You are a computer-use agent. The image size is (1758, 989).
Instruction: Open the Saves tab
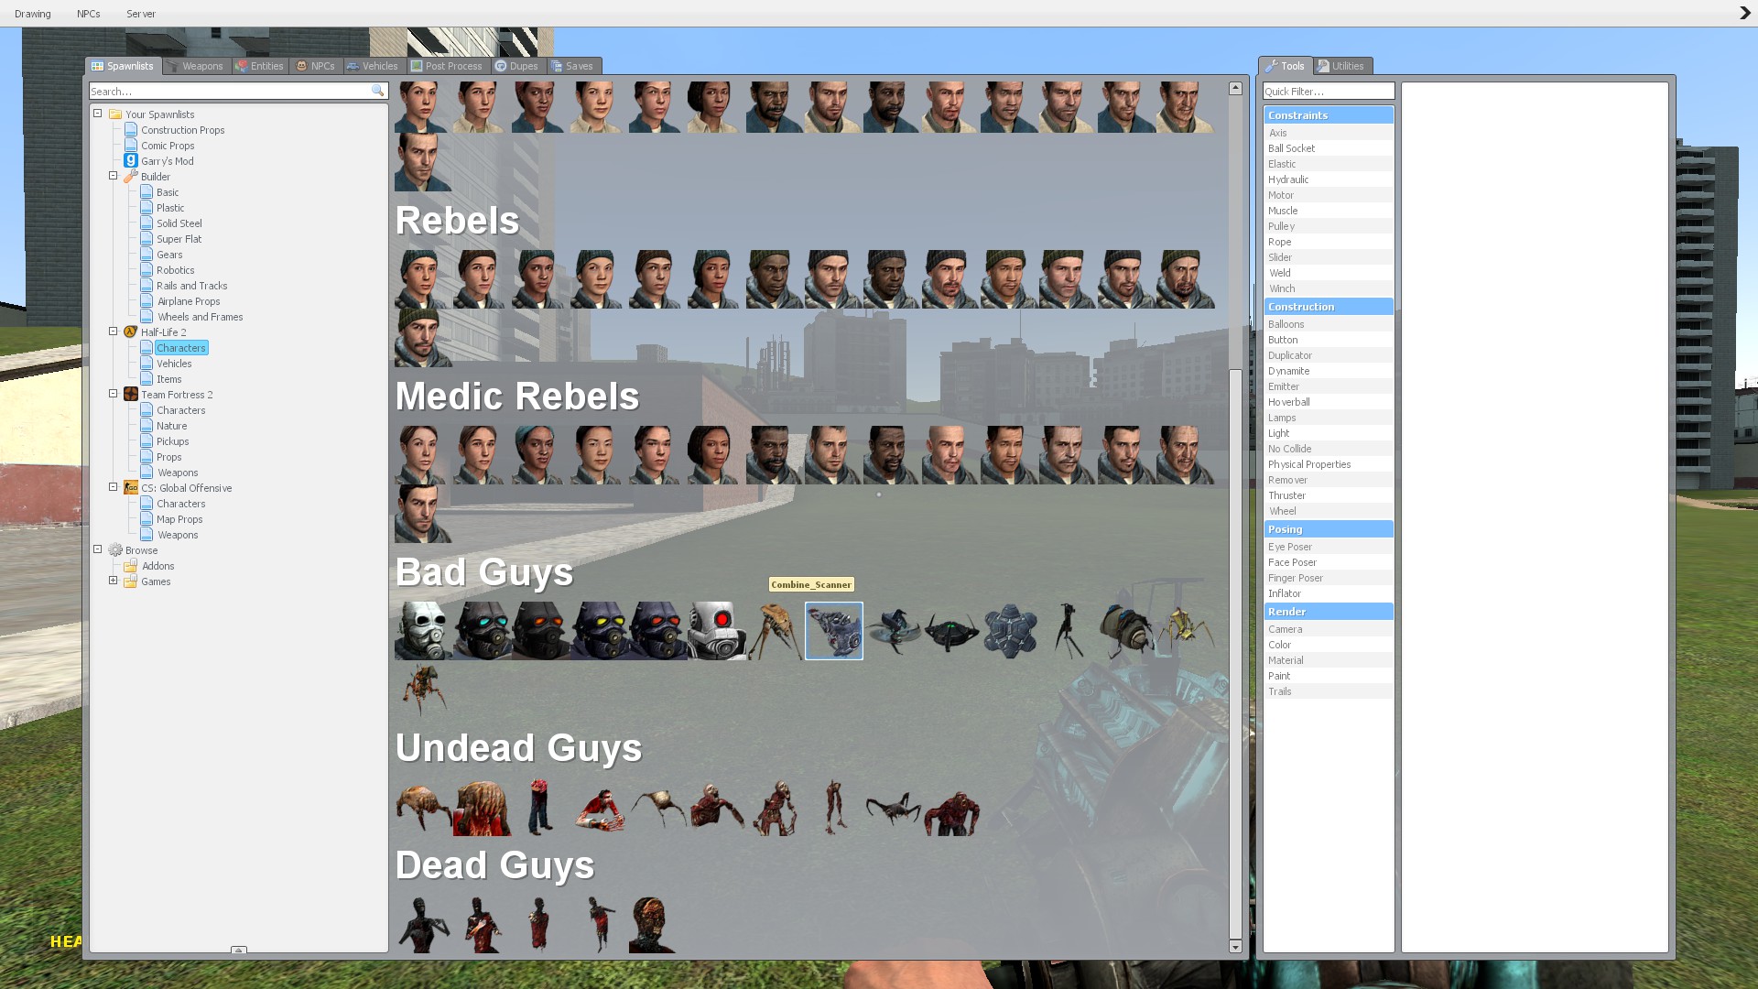572,66
